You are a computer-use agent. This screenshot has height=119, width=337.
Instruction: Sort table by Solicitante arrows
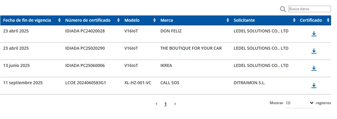(x=294, y=20)
